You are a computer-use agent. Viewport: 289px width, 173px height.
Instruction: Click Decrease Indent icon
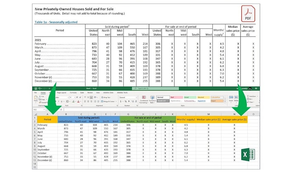point(95,102)
